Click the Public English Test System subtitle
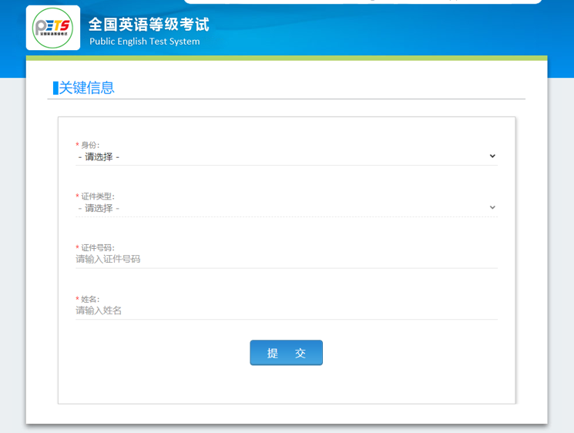 (144, 42)
